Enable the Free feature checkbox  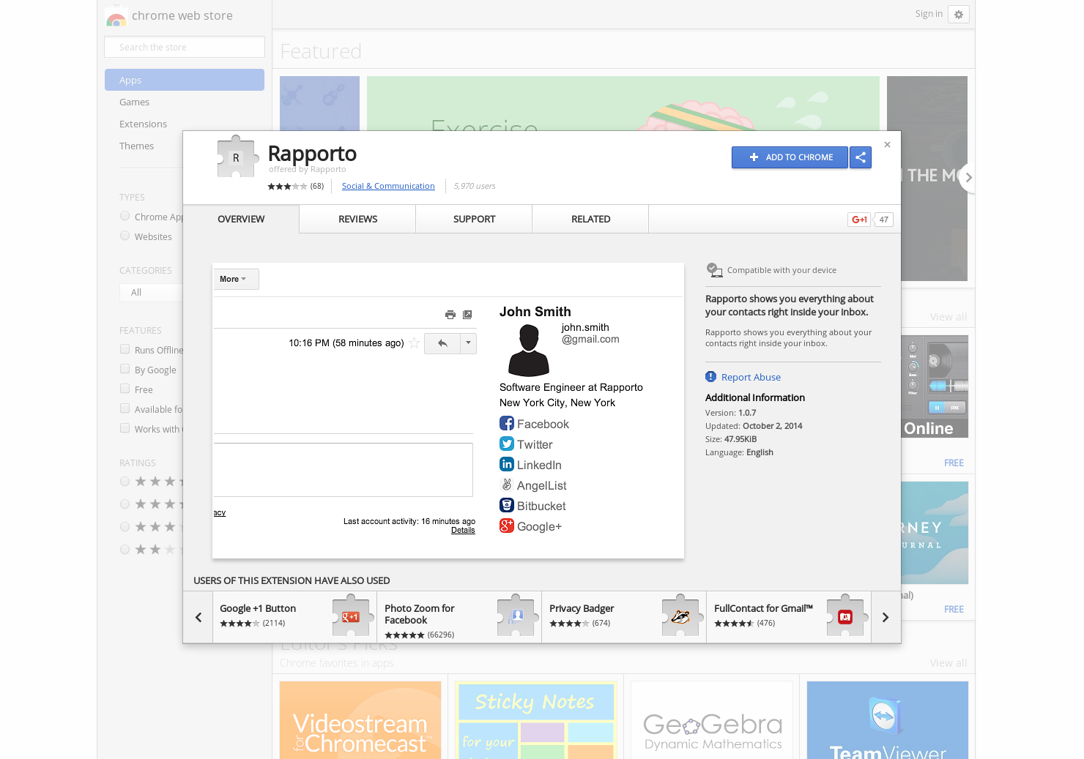[125, 389]
